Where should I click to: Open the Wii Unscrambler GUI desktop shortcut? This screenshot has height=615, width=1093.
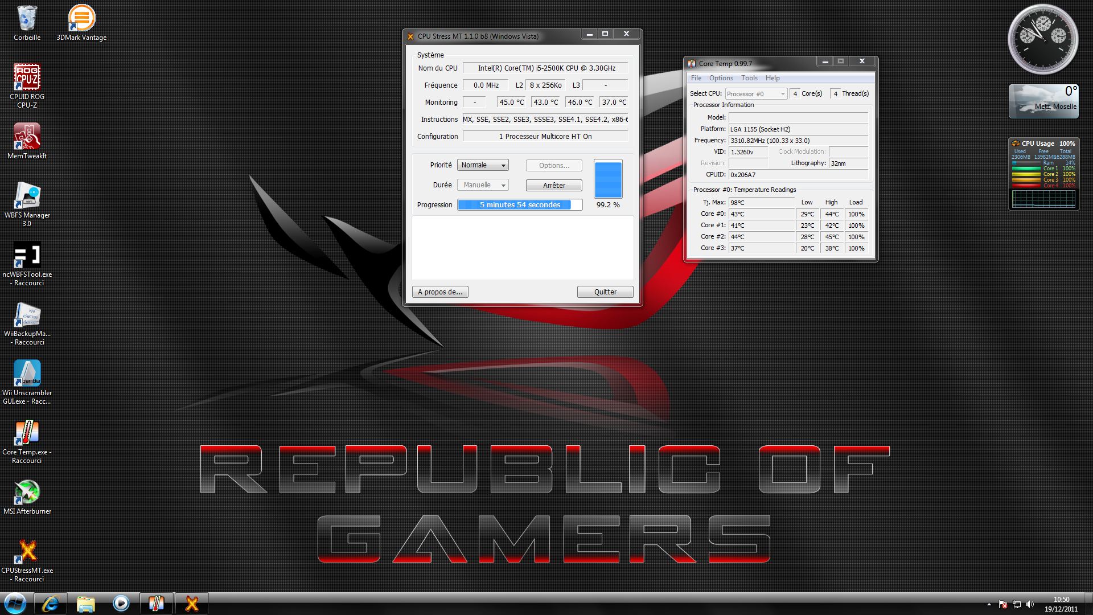(x=27, y=374)
